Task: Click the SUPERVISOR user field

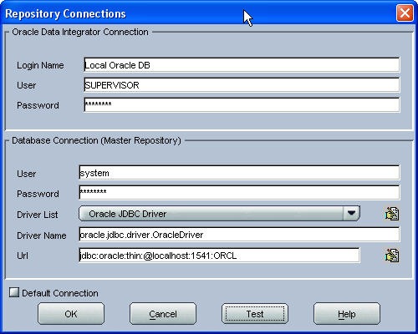Action: pyautogui.click(x=242, y=85)
